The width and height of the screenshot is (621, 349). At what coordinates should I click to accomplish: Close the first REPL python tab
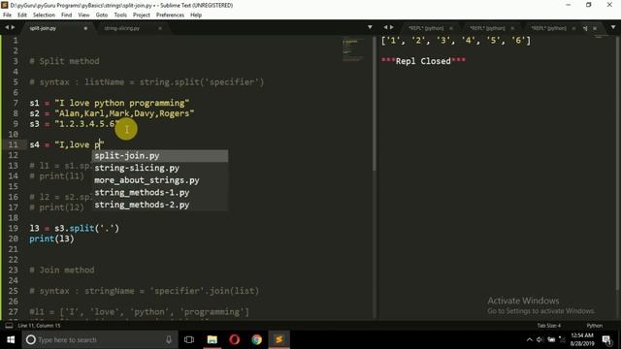coord(450,28)
